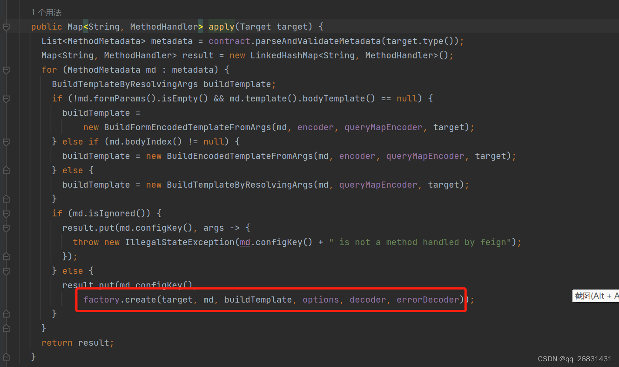
Task: Fold the lambda on result.put(md.configKey(), args -> line
Action: (6, 228)
